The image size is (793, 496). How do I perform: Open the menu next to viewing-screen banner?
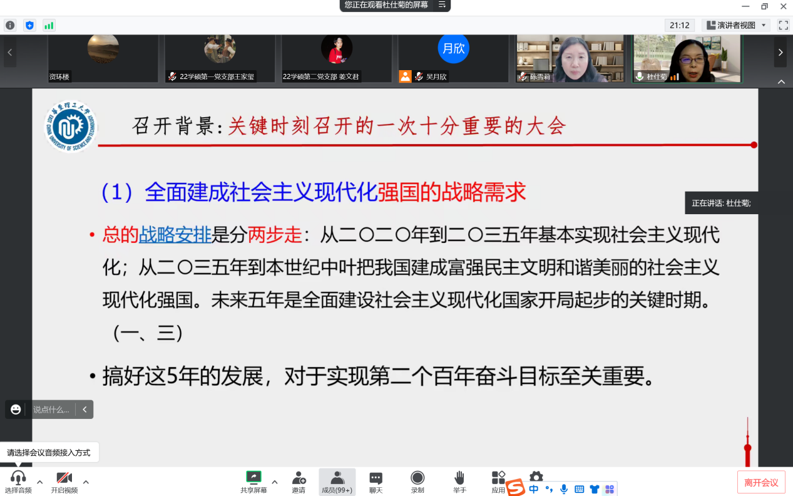(442, 5)
